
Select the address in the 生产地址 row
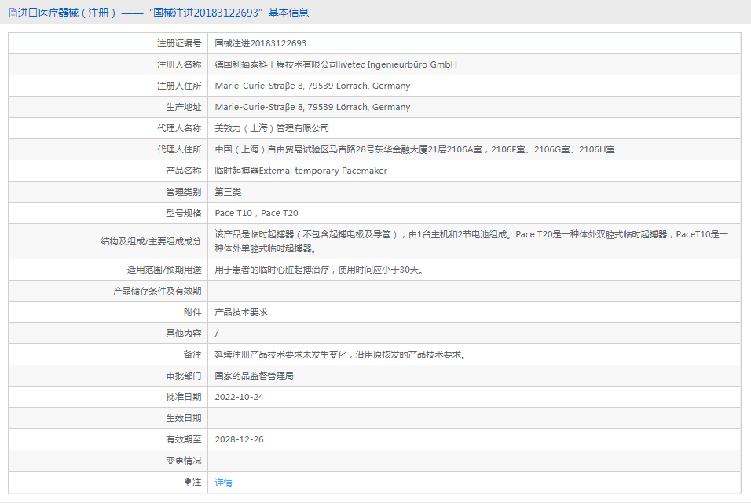(x=313, y=107)
